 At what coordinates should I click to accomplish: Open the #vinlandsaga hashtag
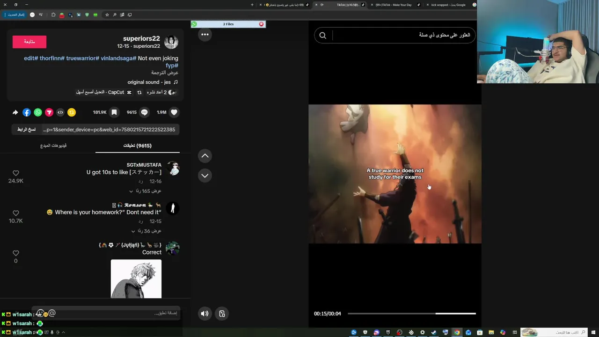pyautogui.click(x=118, y=59)
